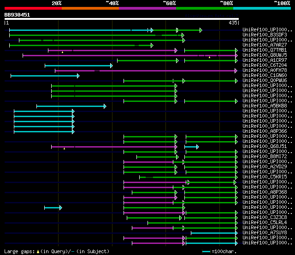Click the Large gaps legend text
The width and height of the screenshot is (295, 255).
pos(19,252)
